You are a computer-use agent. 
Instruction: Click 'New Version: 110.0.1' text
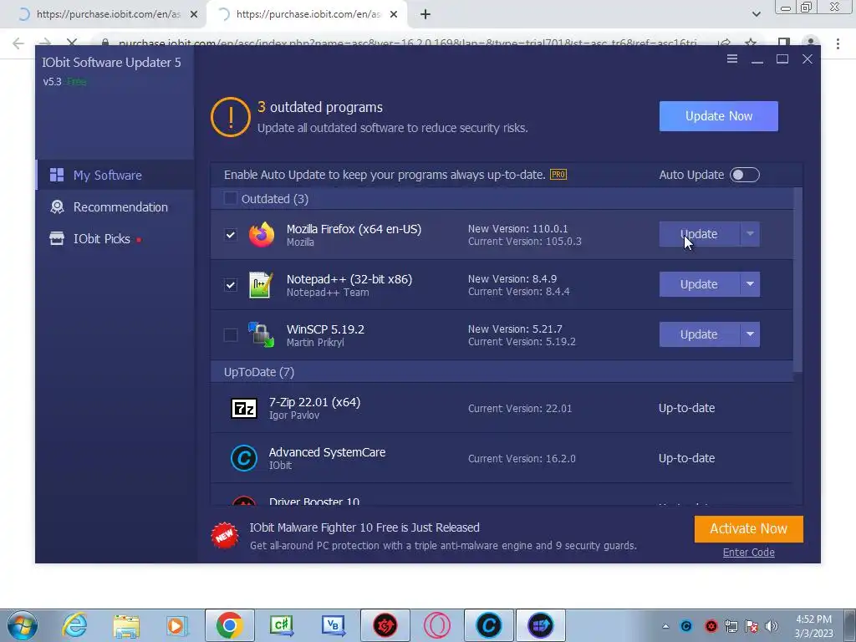click(517, 228)
